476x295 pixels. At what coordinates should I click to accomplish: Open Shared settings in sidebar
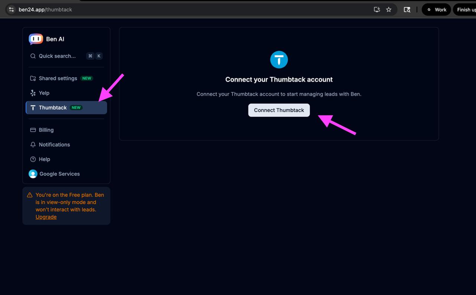coord(66,78)
